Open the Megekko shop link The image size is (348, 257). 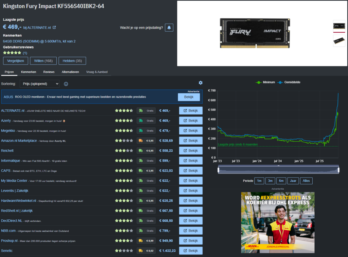[x=8, y=131]
